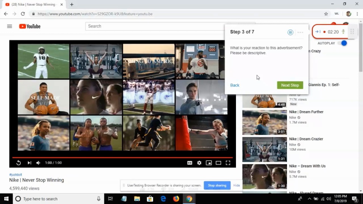Open the YouTube hamburger guide menu

(x=9, y=26)
